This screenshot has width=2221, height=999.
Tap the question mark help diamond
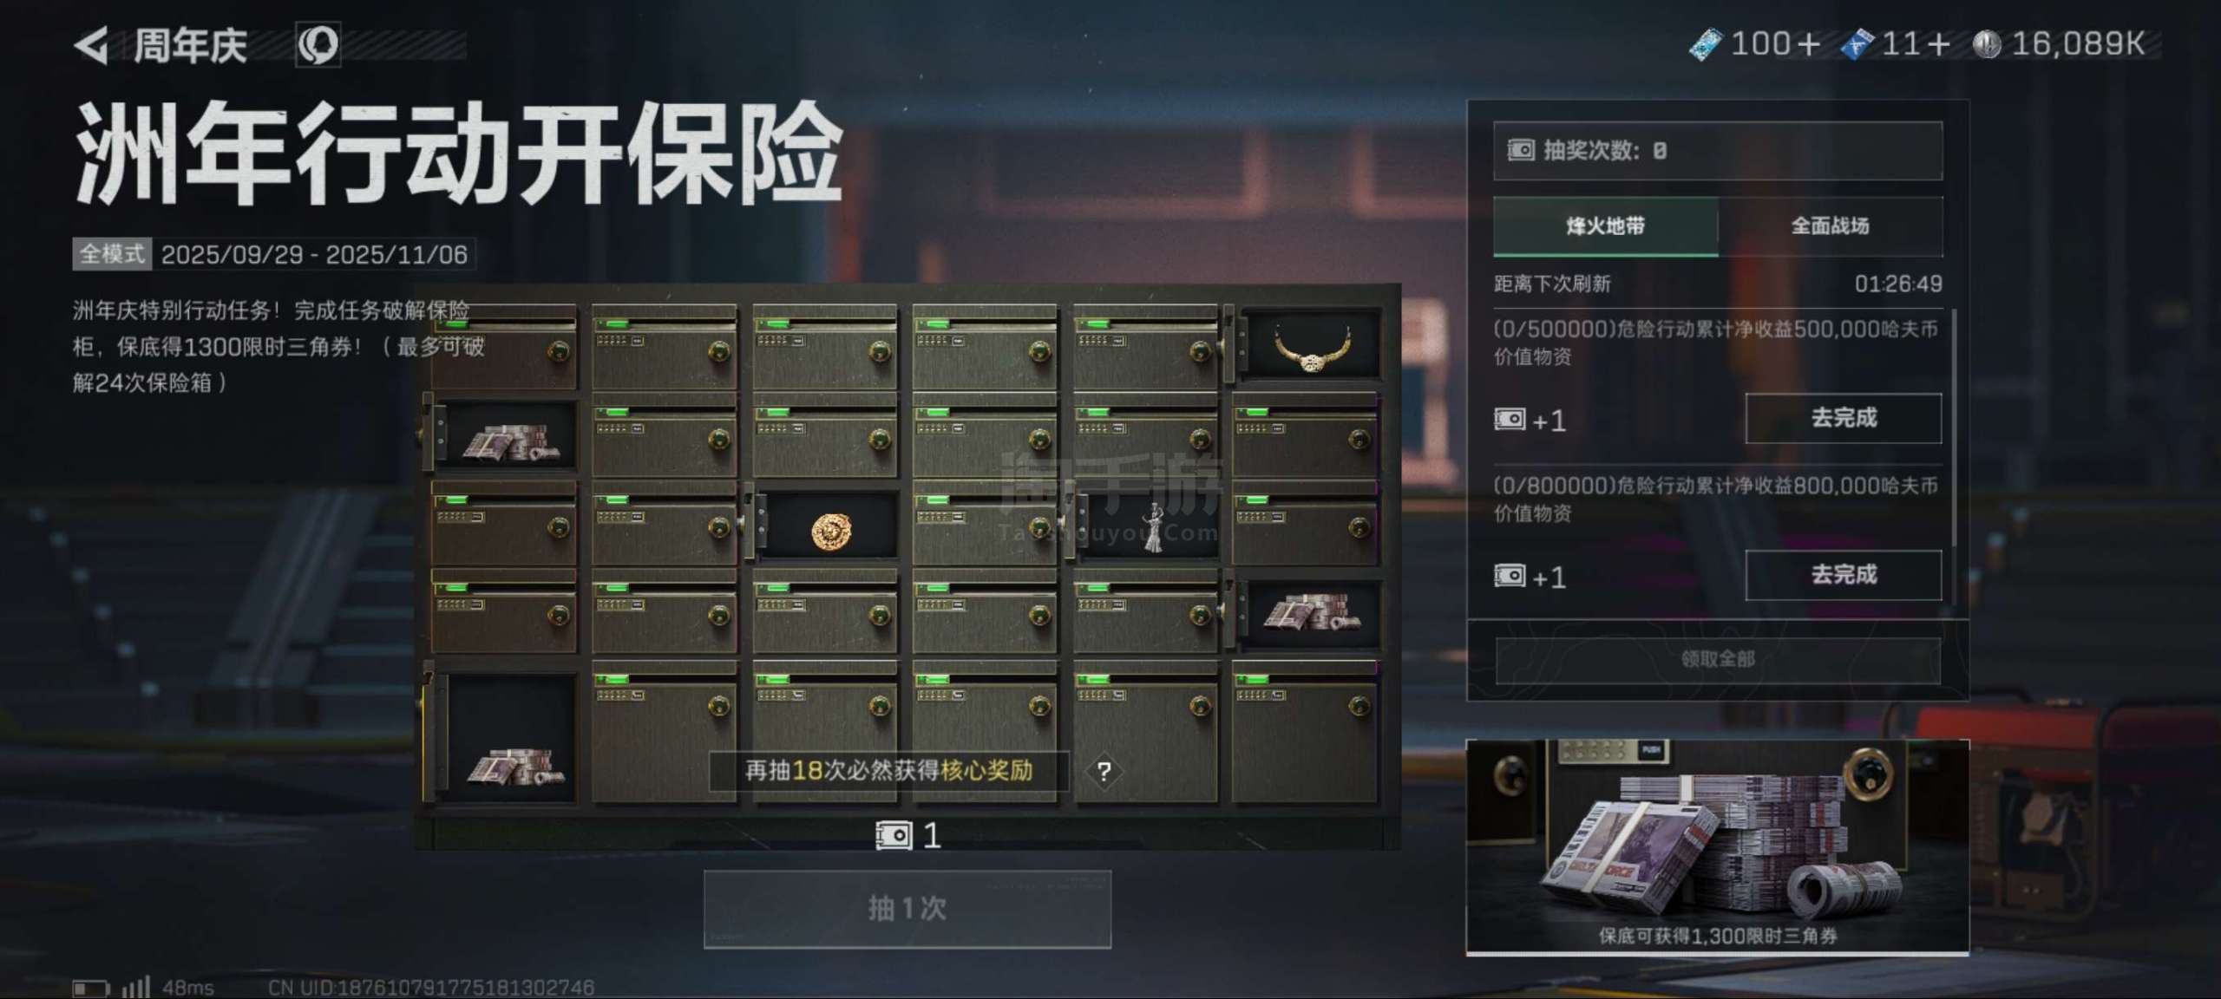coord(1104,771)
